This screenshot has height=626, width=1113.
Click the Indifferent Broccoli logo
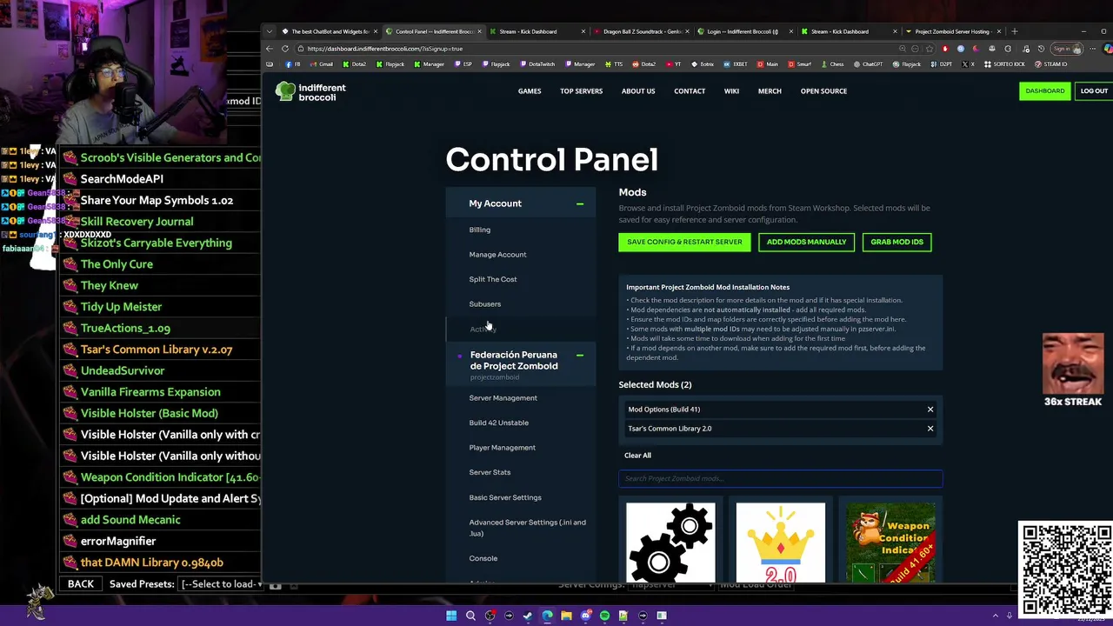click(x=310, y=92)
